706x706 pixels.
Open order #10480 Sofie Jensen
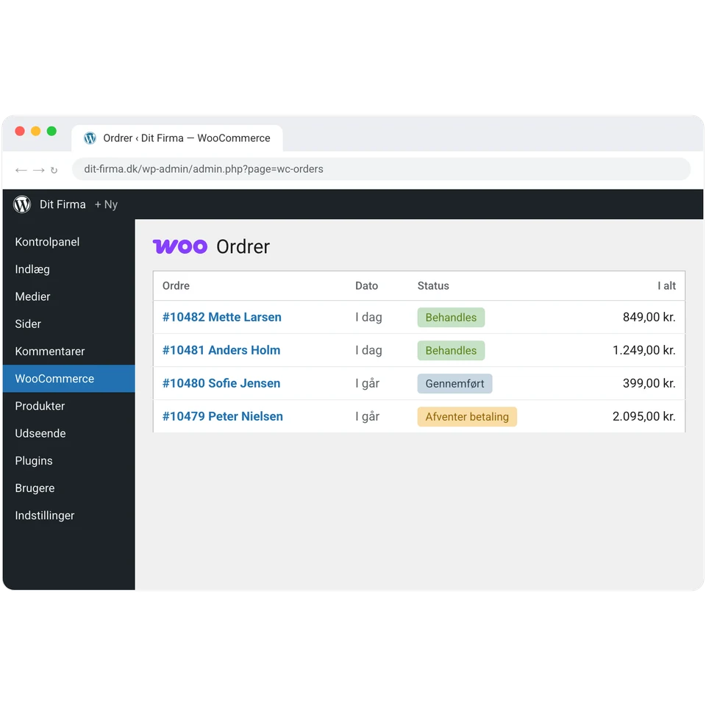click(x=221, y=383)
